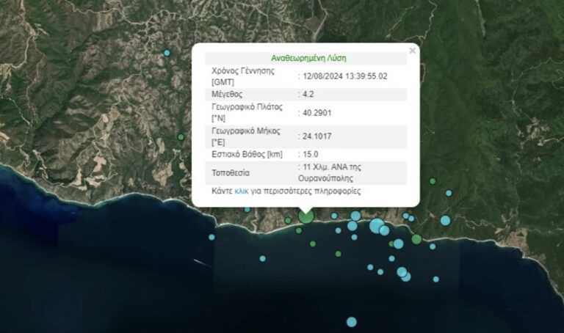Image resolution: width=564 pixels, height=333 pixels.
Task: Click the longitude value 24.1017
Action: click(317, 136)
